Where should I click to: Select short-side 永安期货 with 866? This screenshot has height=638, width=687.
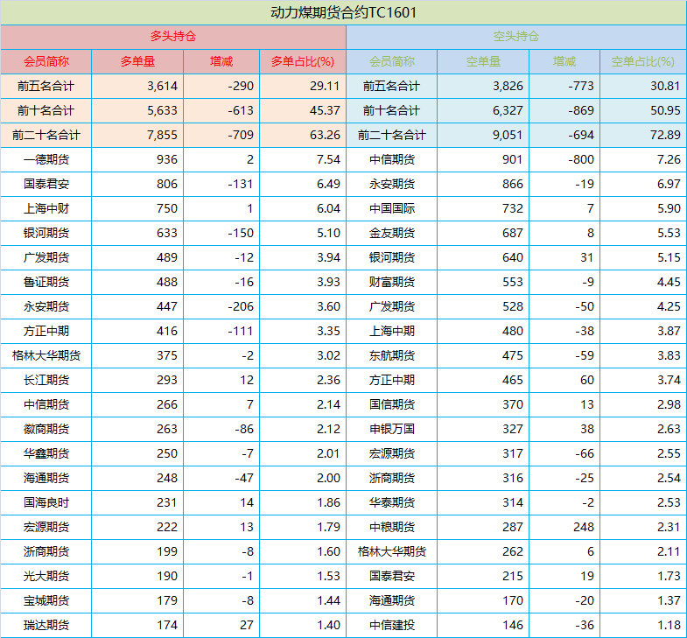[x=392, y=184]
